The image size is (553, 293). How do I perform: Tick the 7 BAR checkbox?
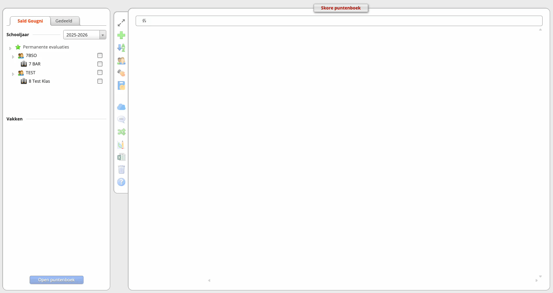point(100,64)
